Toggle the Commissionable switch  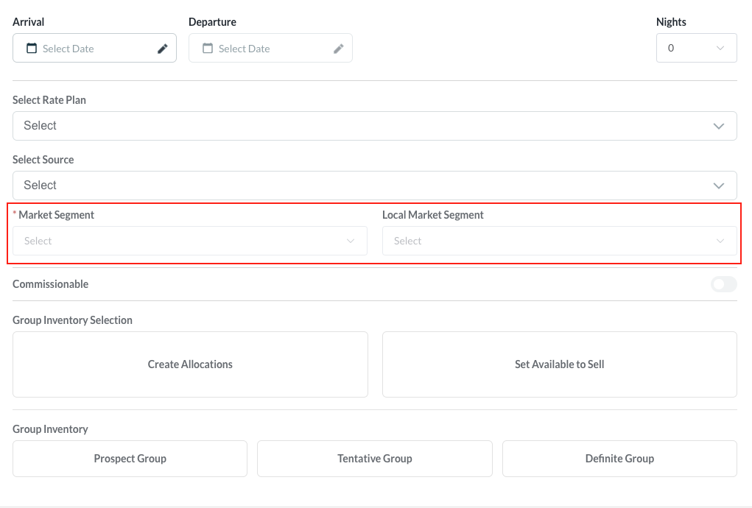[x=723, y=284]
